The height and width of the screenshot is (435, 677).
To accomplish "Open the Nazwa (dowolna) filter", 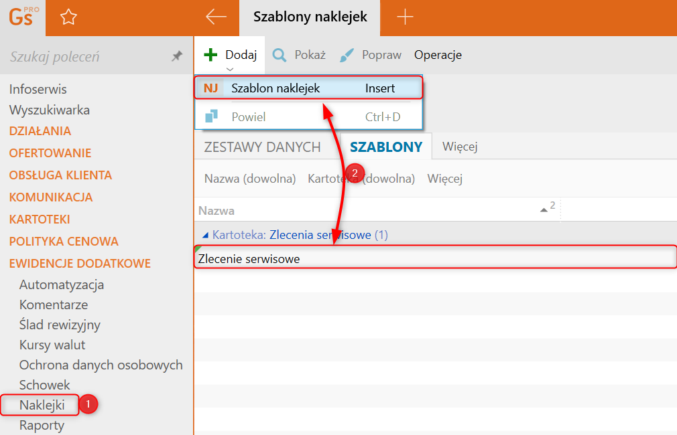I will click(250, 179).
